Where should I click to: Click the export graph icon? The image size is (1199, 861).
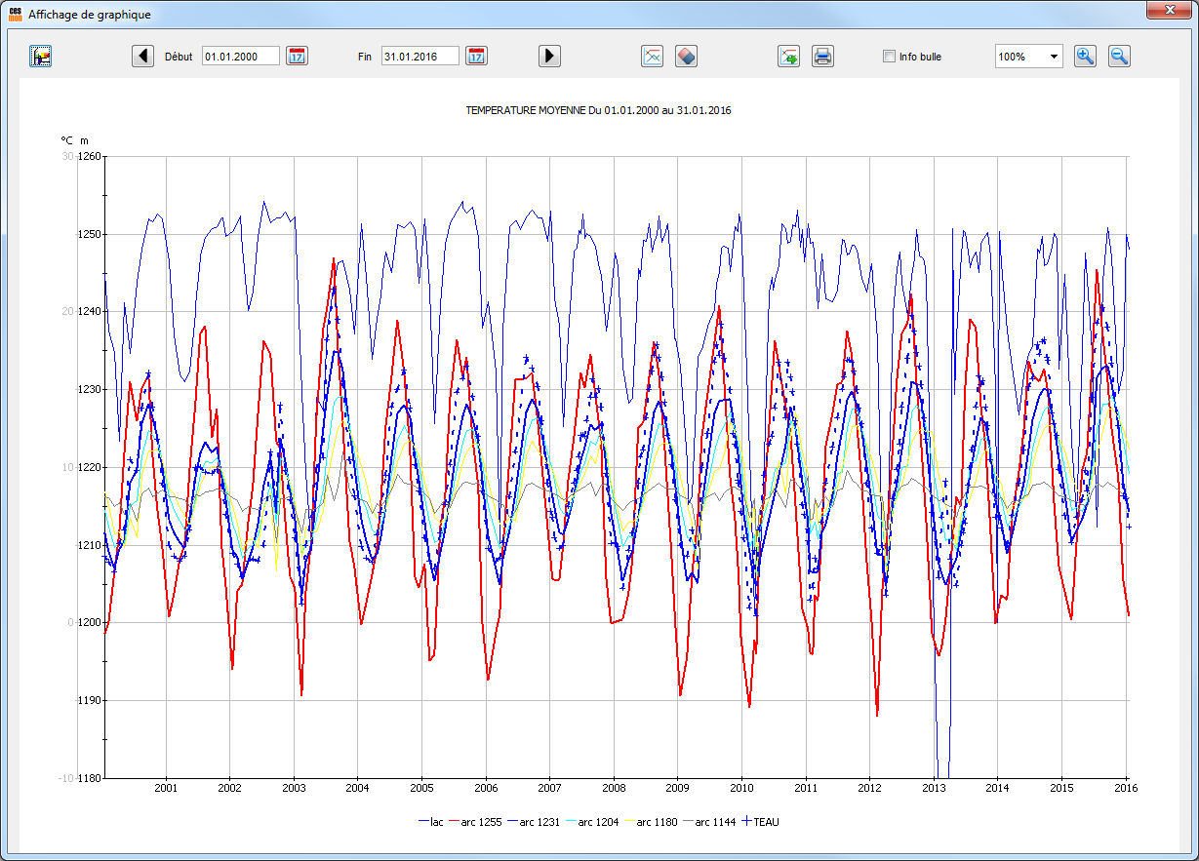[788, 56]
